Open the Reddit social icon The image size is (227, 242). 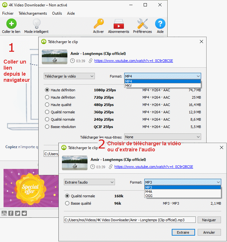[x=24, y=213]
